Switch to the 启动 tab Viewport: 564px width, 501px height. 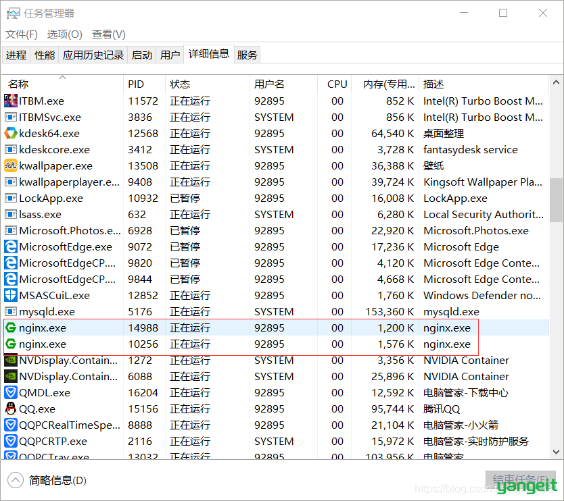pos(142,55)
